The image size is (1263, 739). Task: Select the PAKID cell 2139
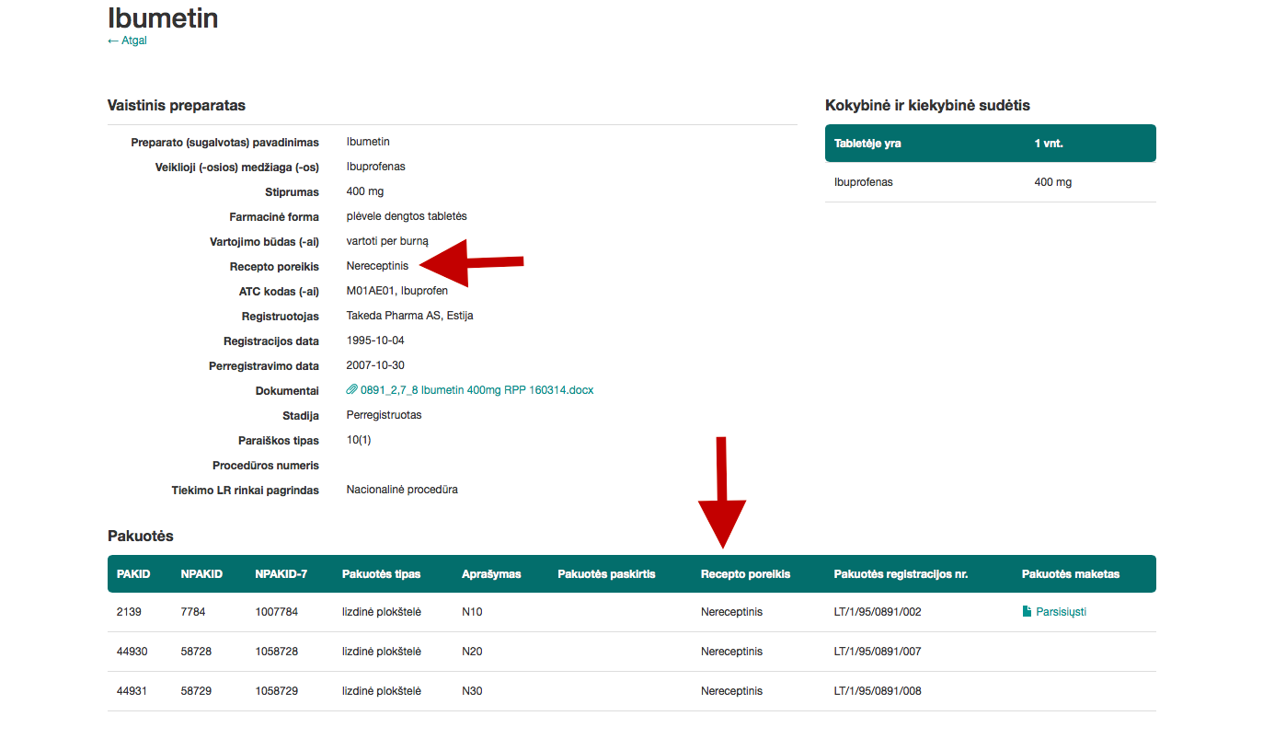click(x=129, y=612)
